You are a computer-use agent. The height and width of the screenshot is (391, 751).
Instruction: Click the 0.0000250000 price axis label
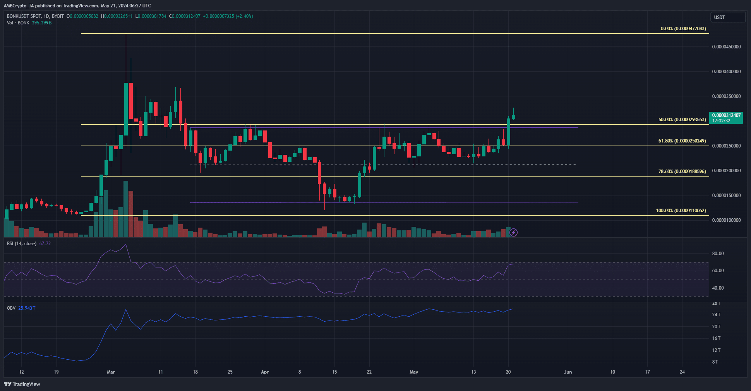click(x=726, y=146)
